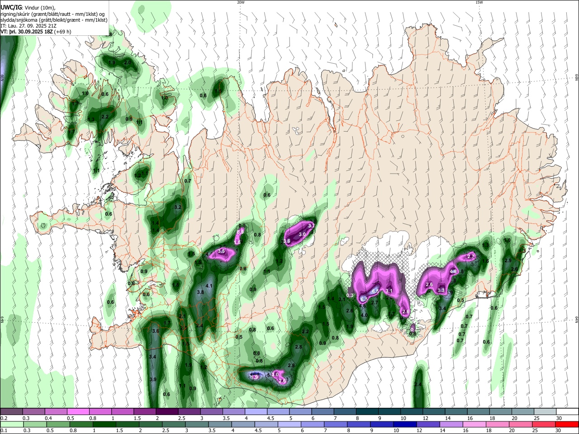Click the '4.1' precipitation value on map
Image resolution: width=579 pixels, height=434 pixels.
(209, 286)
